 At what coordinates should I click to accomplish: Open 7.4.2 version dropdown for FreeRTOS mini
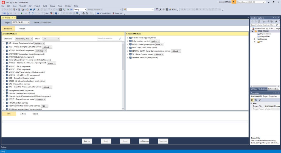pyautogui.click(x=45, y=106)
